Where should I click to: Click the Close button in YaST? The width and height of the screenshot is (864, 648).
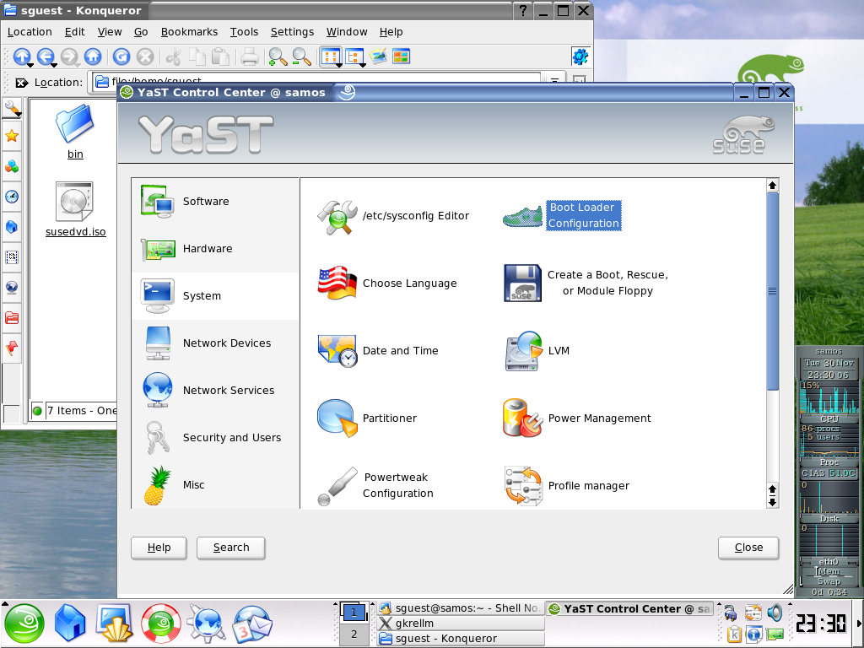(x=748, y=548)
